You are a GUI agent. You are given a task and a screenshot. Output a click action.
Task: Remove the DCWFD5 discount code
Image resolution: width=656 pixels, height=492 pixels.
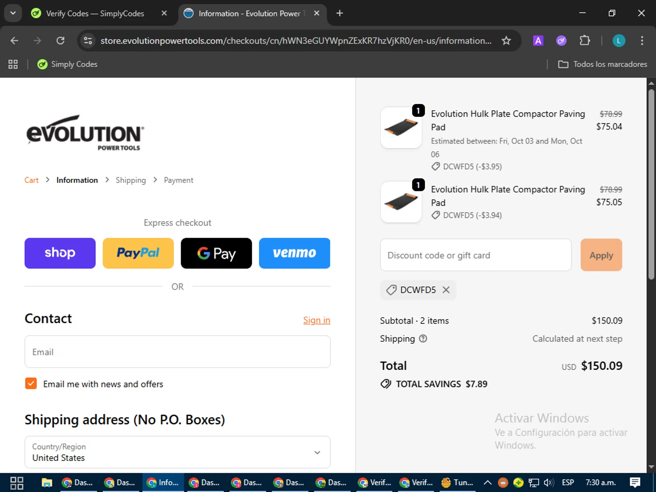pos(446,290)
